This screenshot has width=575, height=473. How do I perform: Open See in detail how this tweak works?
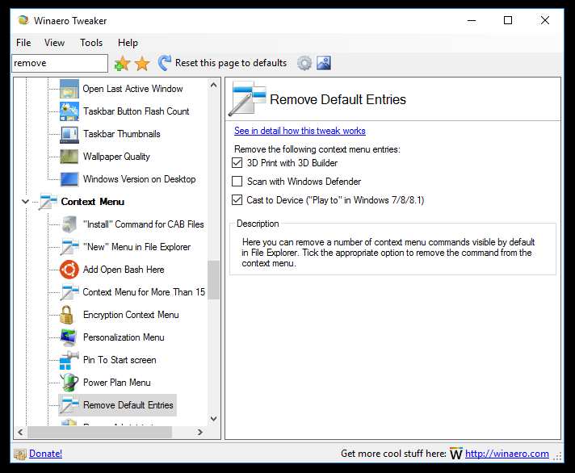pos(300,131)
